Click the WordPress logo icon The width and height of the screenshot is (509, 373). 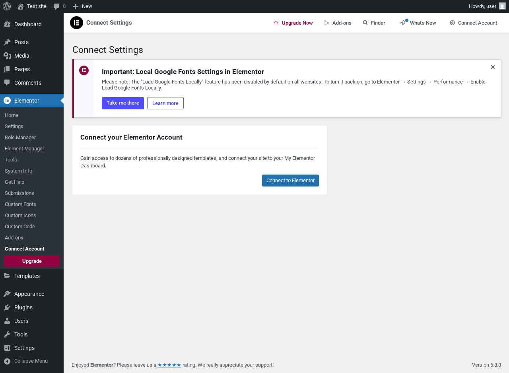(7, 6)
